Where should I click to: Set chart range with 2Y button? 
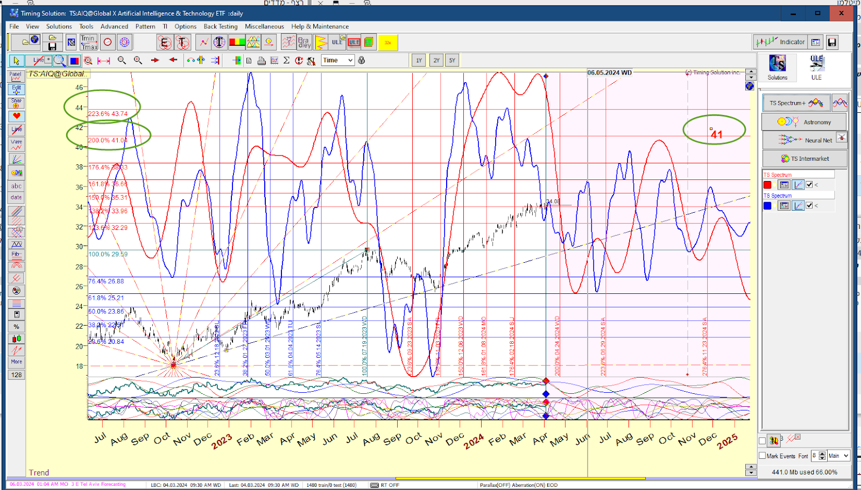coord(436,60)
